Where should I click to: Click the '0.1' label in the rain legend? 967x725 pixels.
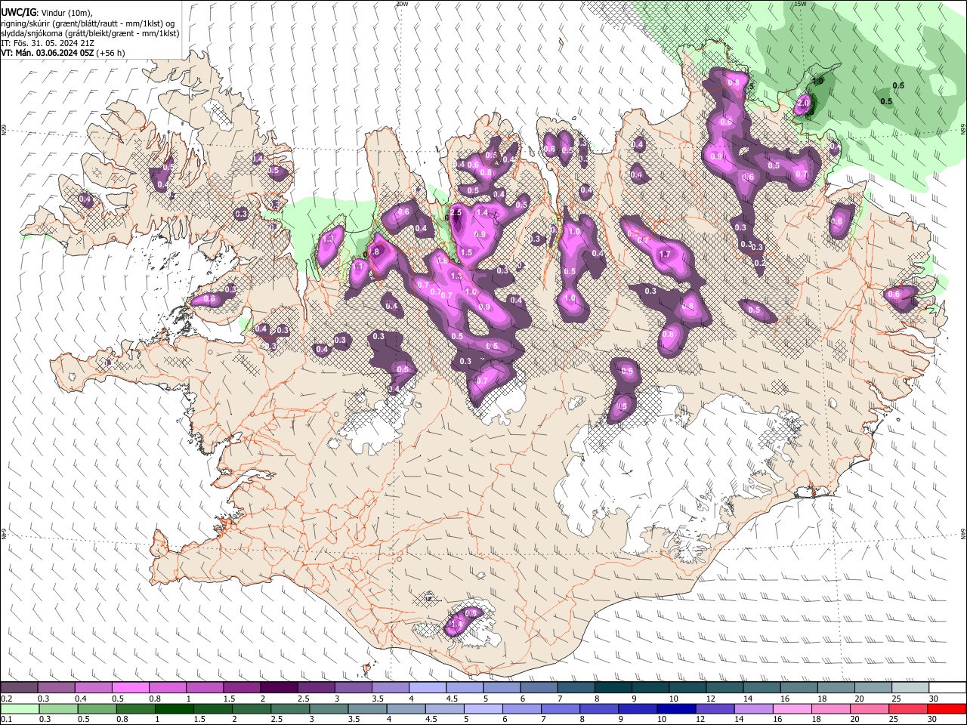click(x=6, y=719)
